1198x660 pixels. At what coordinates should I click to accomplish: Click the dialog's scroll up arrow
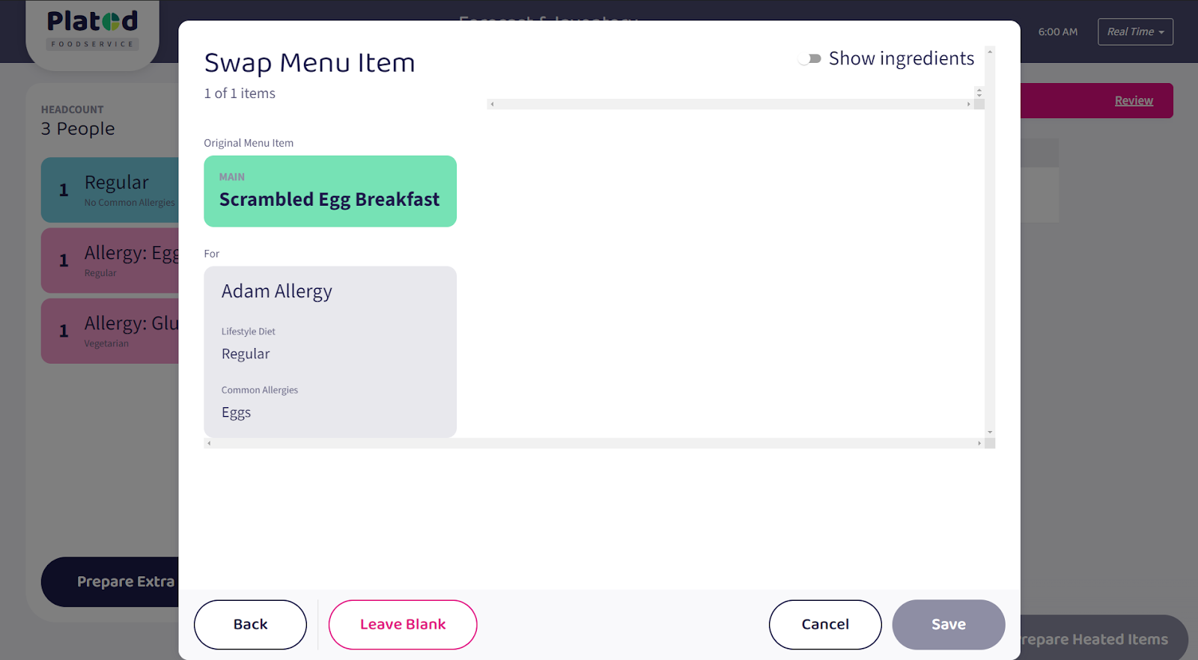990,52
